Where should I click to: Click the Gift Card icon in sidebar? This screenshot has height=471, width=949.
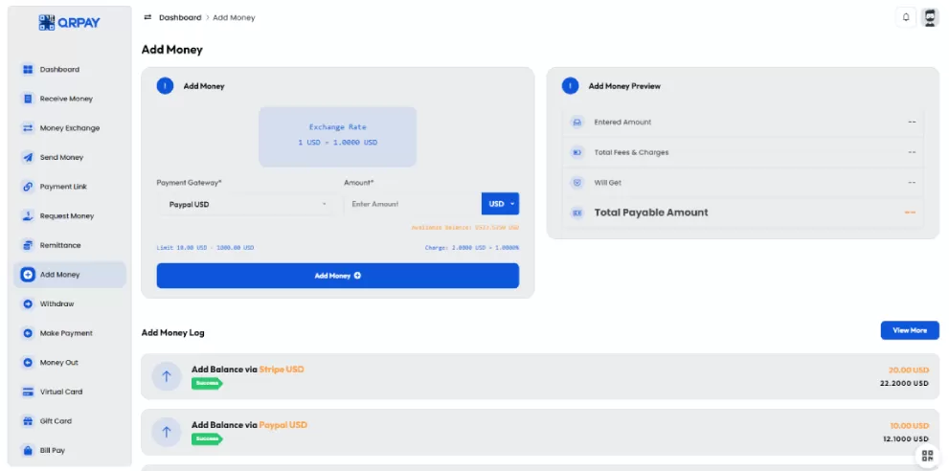tap(28, 421)
